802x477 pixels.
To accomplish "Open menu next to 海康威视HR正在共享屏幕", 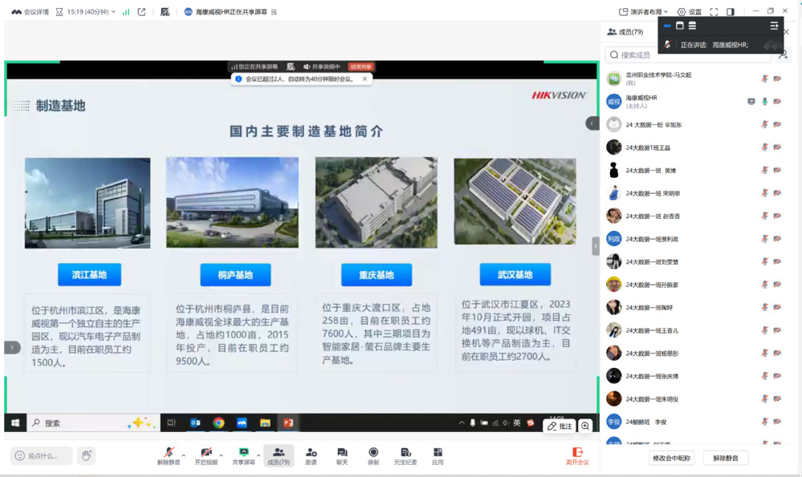I will coord(274,12).
